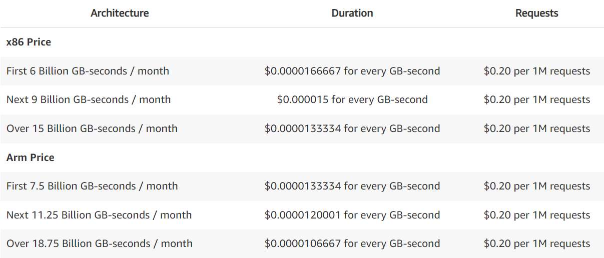This screenshot has height=258, width=604.
Task: Click requests price in First 6 Billion row
Action: click(536, 71)
